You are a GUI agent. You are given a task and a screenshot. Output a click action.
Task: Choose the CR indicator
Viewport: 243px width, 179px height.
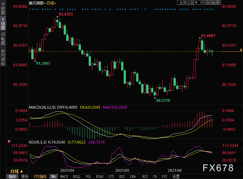155,177
